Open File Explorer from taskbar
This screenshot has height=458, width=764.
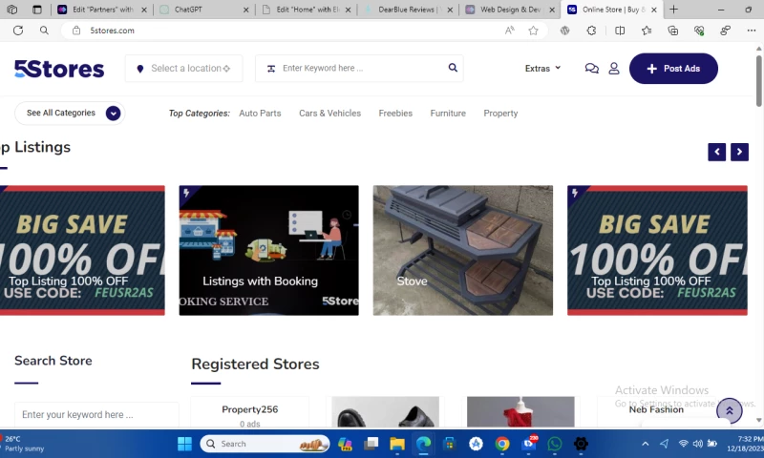click(x=397, y=444)
